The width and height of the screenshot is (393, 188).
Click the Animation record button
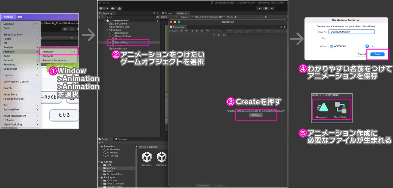[x=182, y=31]
